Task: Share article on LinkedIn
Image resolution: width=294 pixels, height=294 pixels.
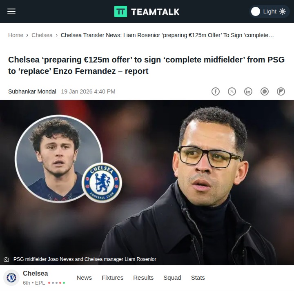Action: (x=248, y=91)
